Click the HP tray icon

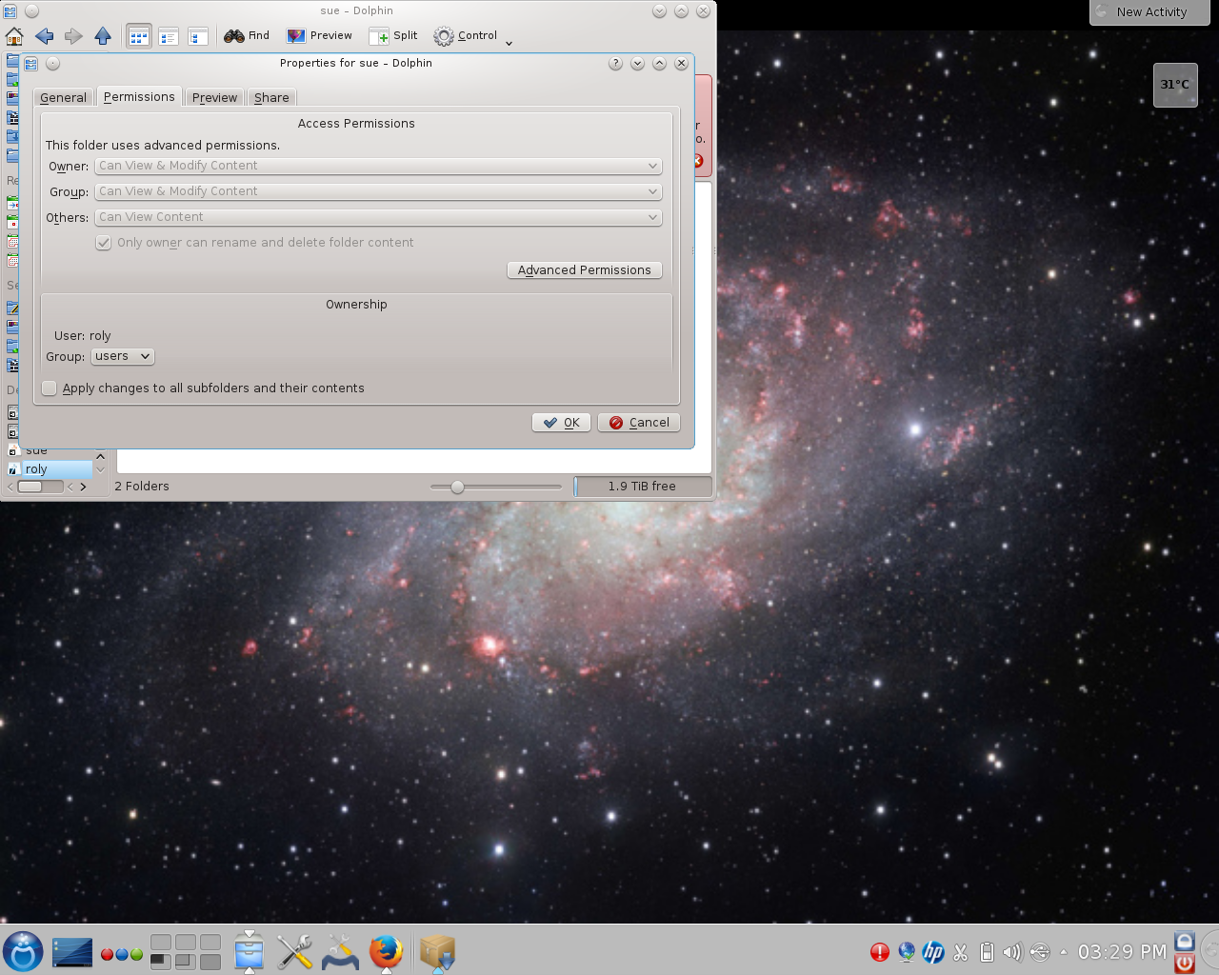pyautogui.click(x=933, y=952)
